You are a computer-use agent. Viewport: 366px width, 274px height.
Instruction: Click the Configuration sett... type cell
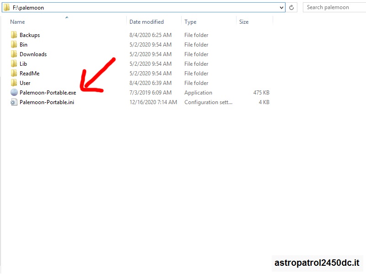208,102
